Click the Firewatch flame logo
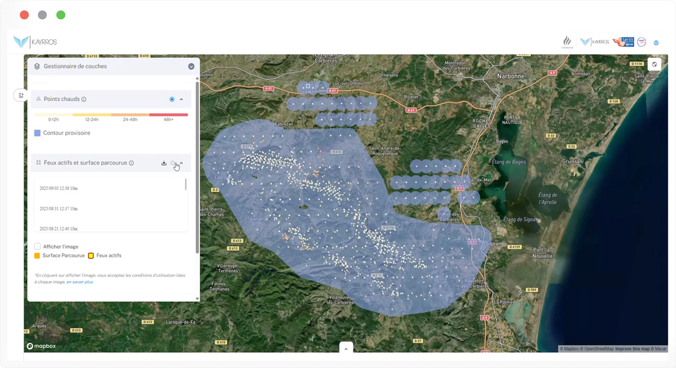Viewport: 676px width, 368px height. click(x=567, y=42)
